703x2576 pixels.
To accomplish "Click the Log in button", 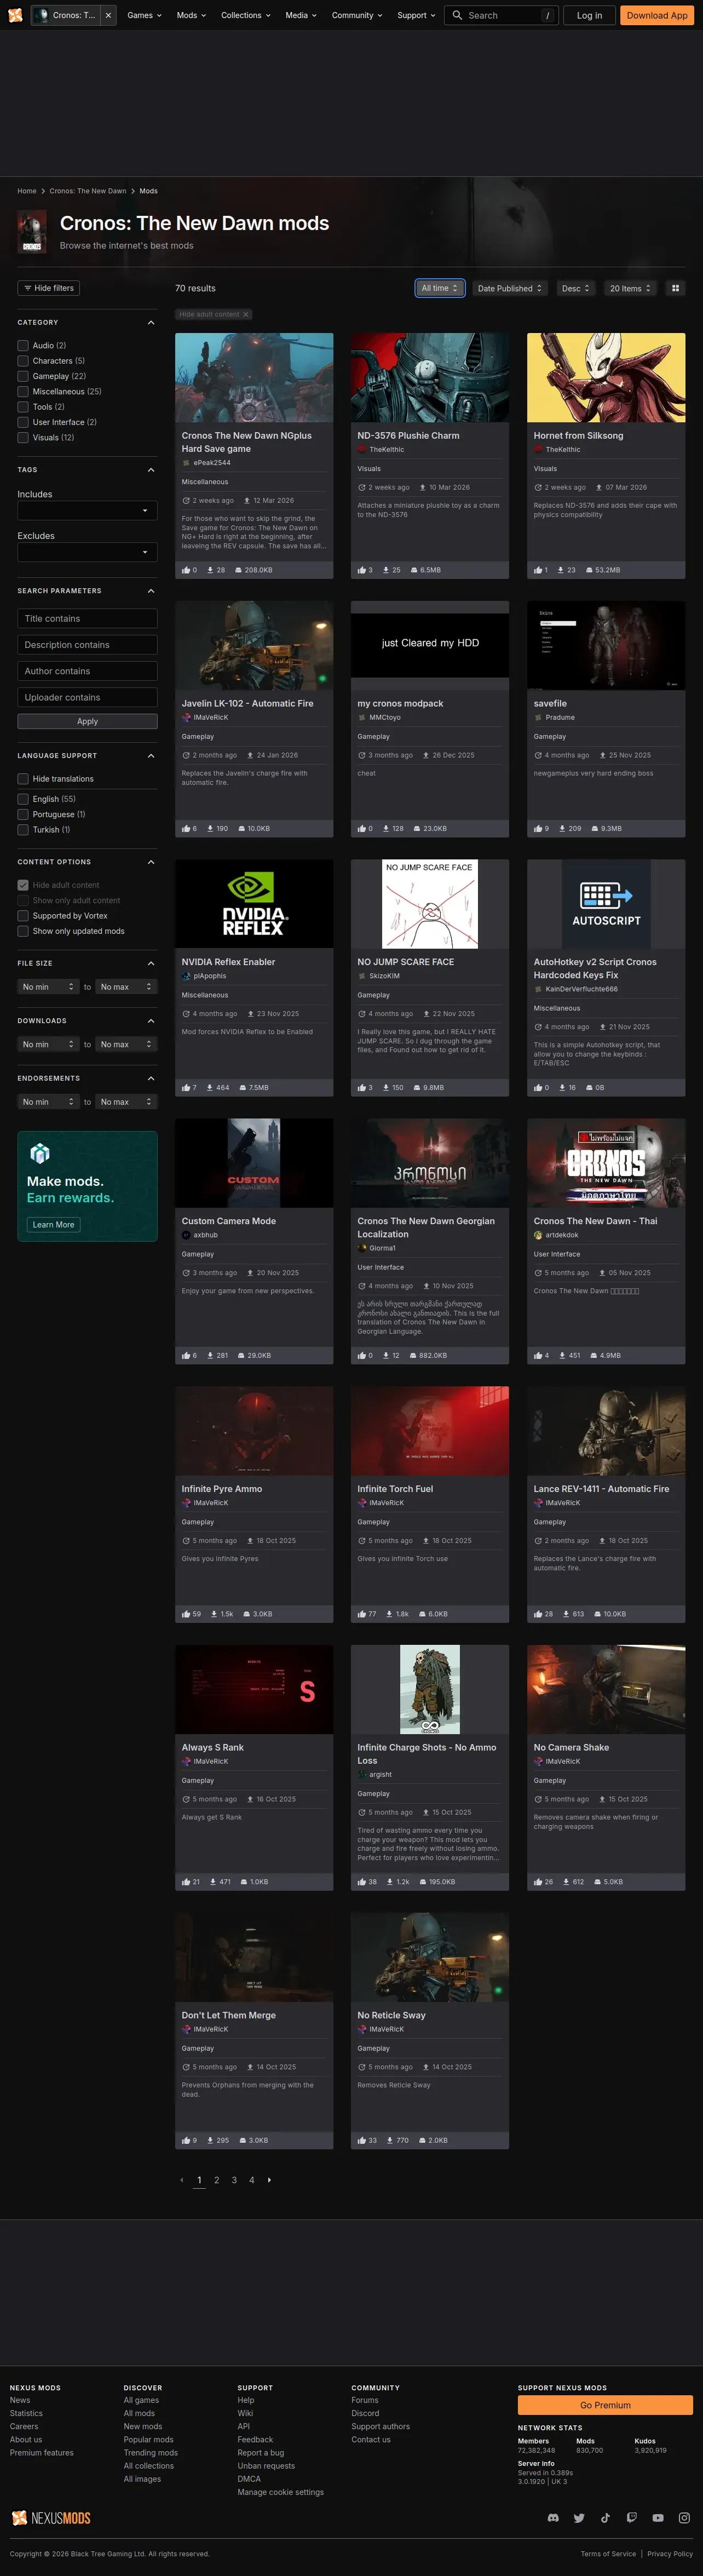I will 590,15.
